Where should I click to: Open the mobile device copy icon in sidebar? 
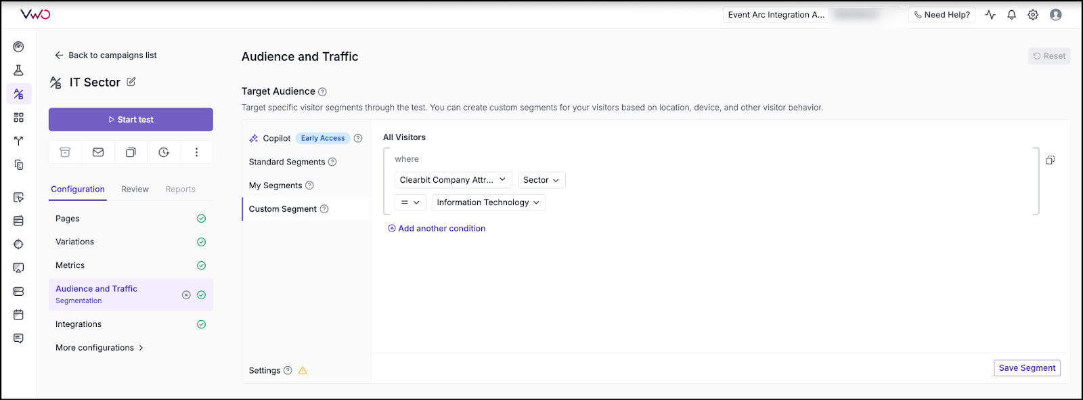(x=18, y=164)
